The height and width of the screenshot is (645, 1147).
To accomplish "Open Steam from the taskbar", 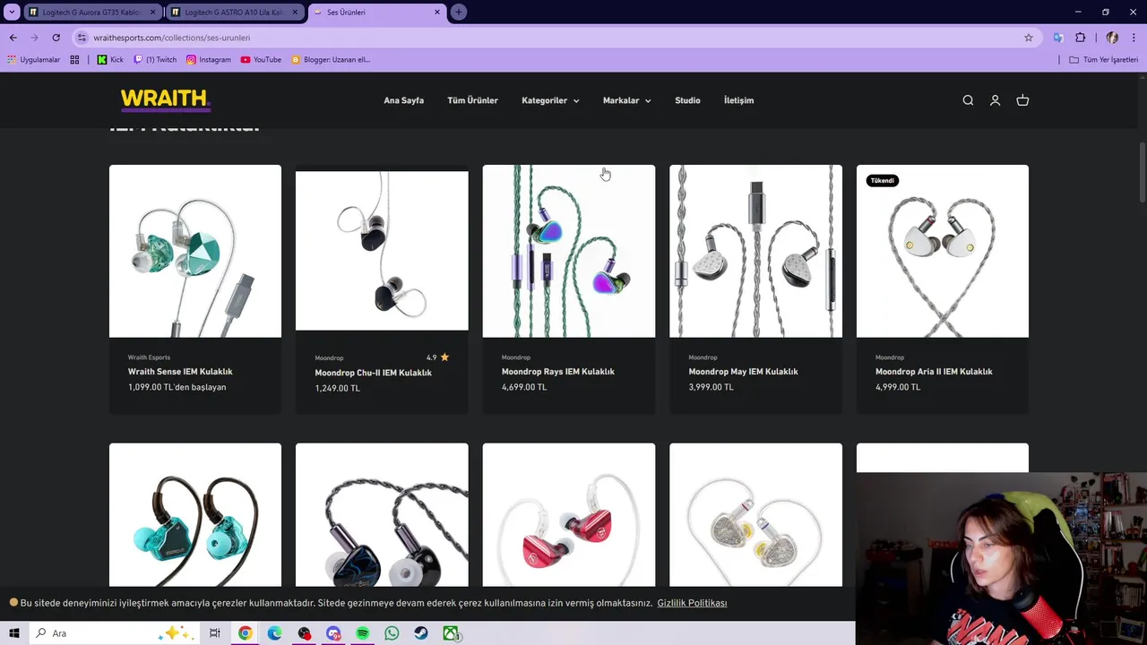I will (421, 633).
